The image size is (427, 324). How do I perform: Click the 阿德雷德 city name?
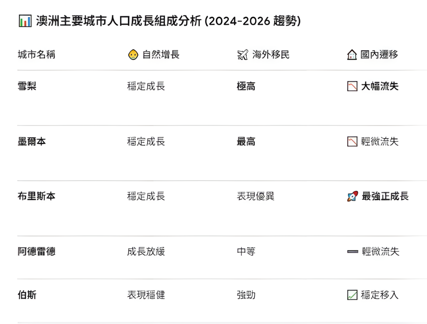coord(36,251)
